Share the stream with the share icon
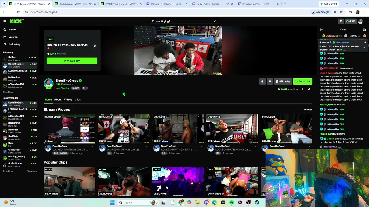Screen dimensions: 369x207 (302, 89)
